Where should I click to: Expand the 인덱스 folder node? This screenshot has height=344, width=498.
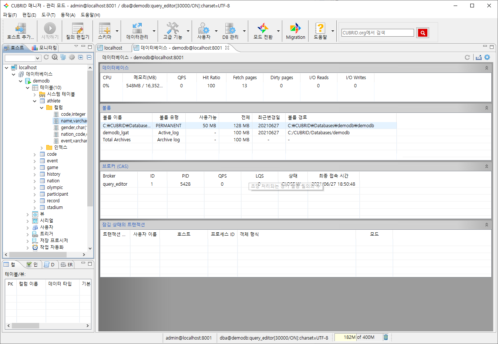coord(41,148)
